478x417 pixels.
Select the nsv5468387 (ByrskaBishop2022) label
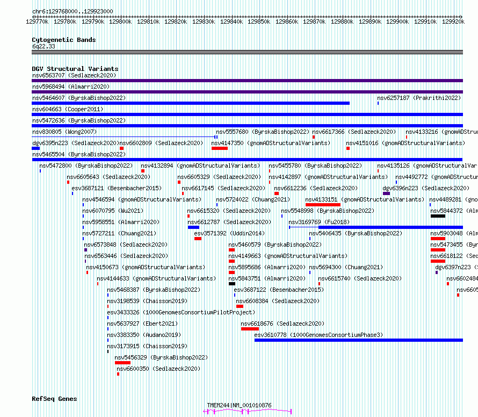pos(154,290)
